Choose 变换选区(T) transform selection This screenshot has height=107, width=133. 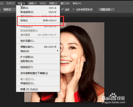(38, 67)
